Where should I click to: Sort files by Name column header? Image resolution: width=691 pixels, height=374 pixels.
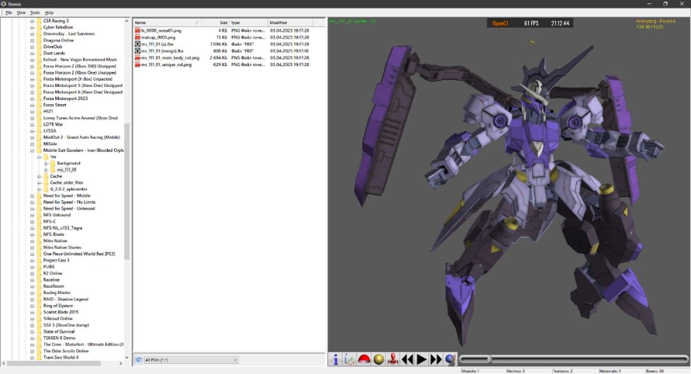167,23
